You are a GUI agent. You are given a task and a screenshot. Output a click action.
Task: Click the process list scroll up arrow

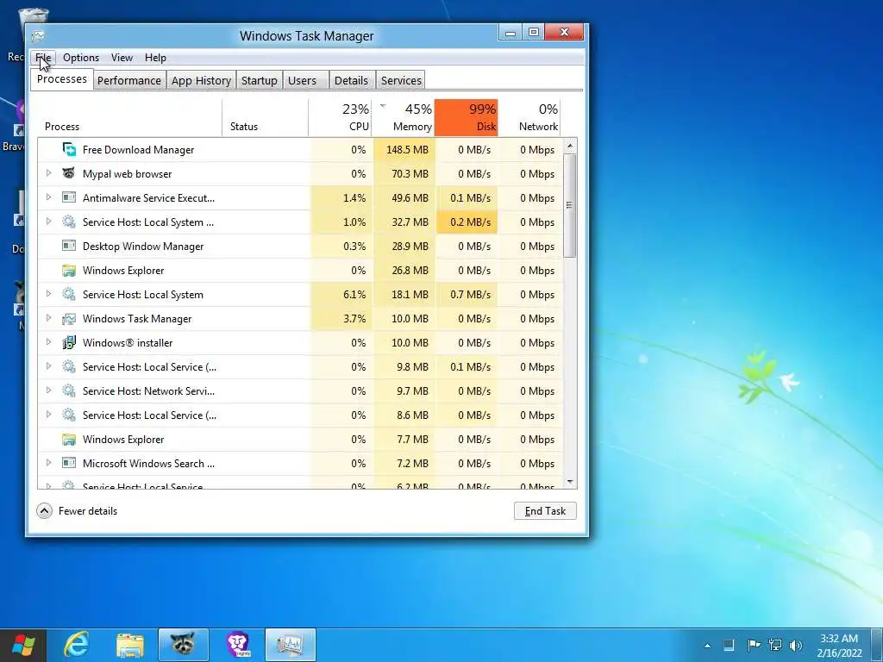pyautogui.click(x=570, y=146)
